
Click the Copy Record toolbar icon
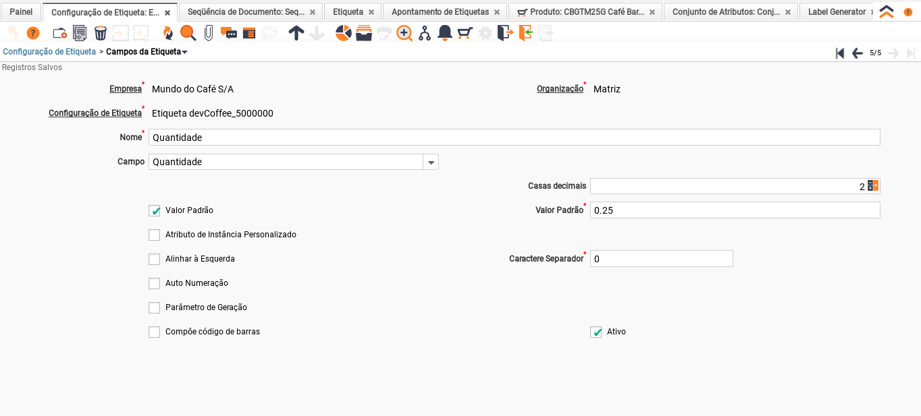point(80,33)
